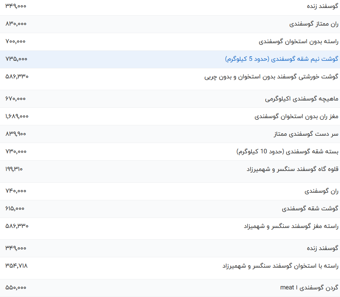This screenshot has height=297, width=340.
Task: Select the ۵۵۰,۰۰۰ price in last row
Action: tap(16, 287)
